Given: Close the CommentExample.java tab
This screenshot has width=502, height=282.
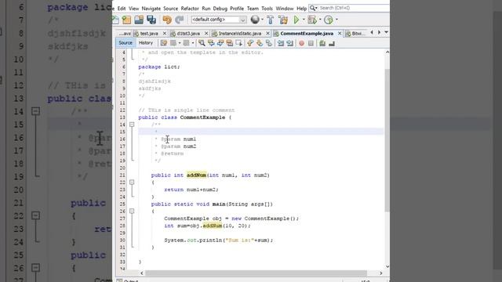Looking at the screenshot, I should pos(340,33).
